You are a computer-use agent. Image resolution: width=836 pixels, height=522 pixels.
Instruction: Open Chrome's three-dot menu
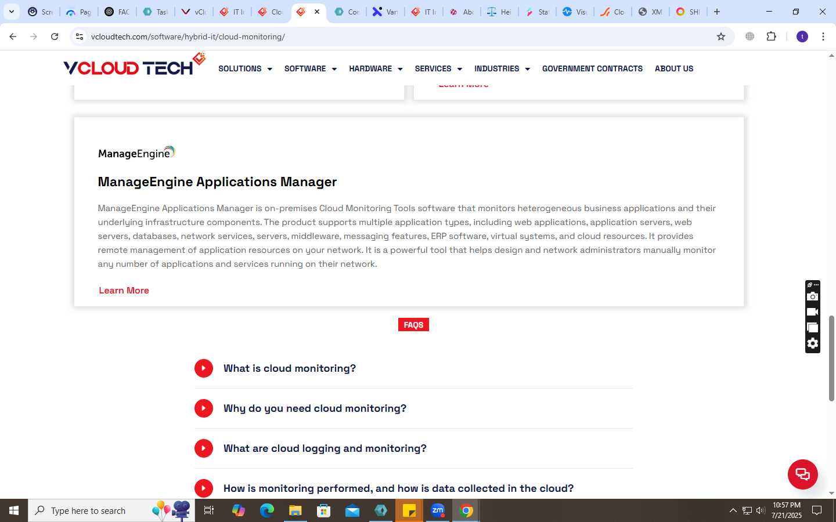(823, 37)
